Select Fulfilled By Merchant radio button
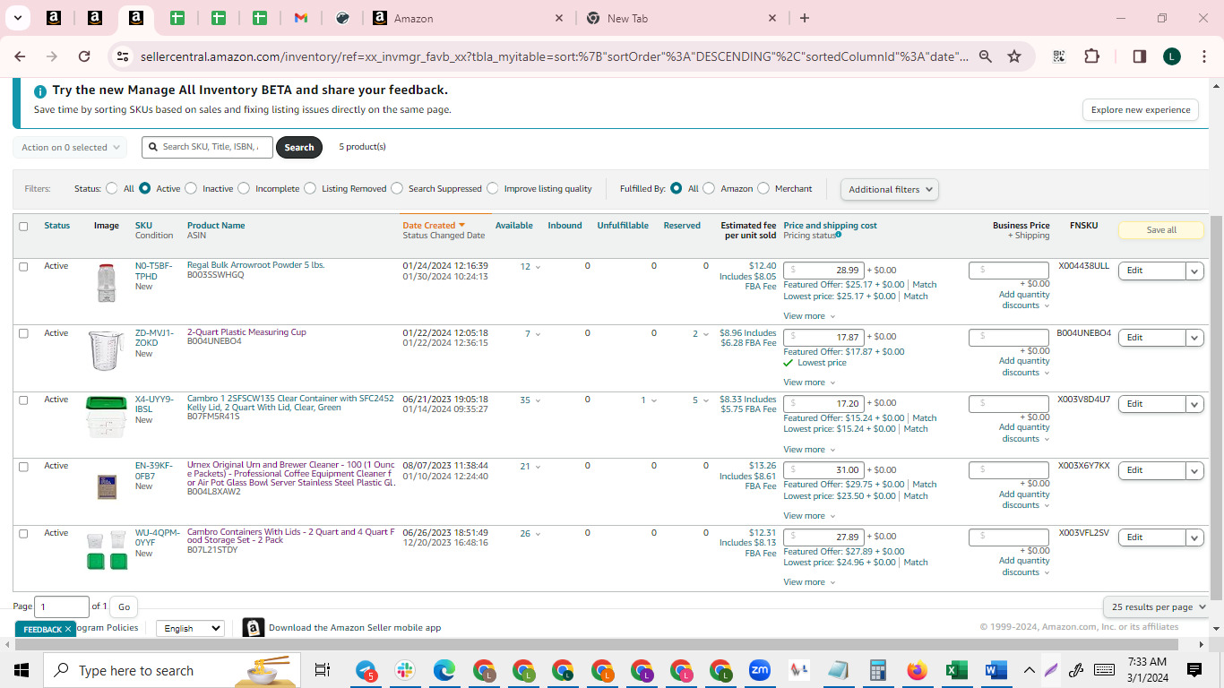The height and width of the screenshot is (688, 1224). [x=763, y=189]
